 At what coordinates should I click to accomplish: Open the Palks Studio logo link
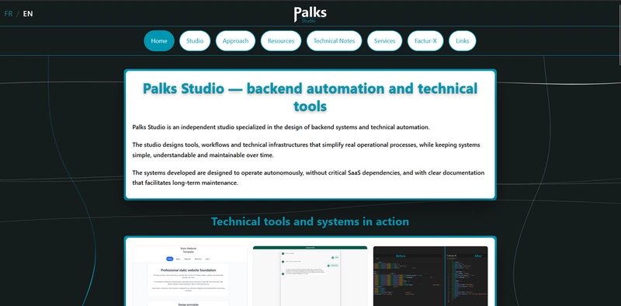point(310,14)
